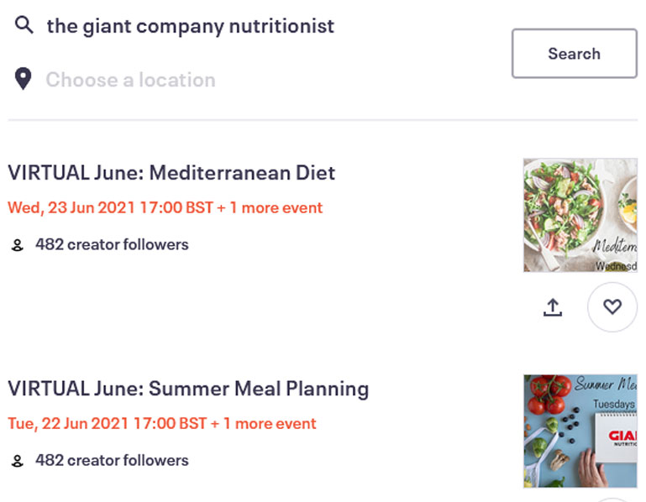Focus the search query text field
This screenshot has width=646, height=502.
pos(252,26)
